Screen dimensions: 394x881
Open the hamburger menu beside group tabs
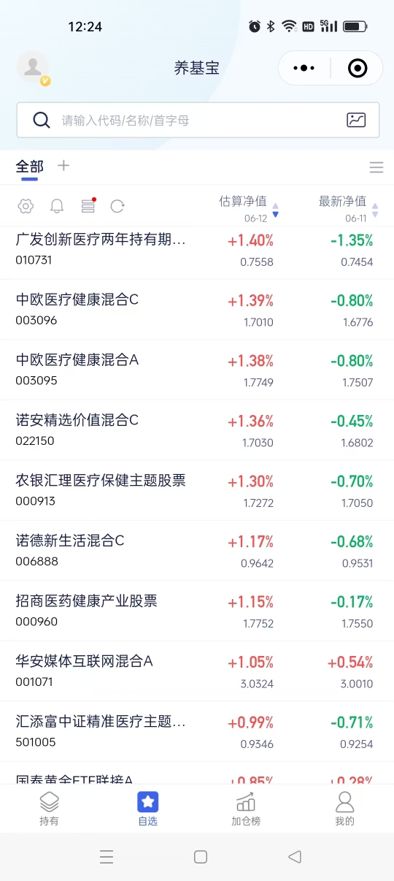point(376,167)
